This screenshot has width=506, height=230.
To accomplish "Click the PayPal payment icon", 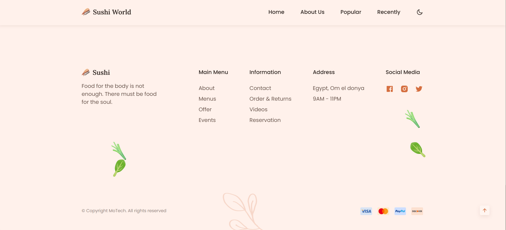I will (x=400, y=211).
